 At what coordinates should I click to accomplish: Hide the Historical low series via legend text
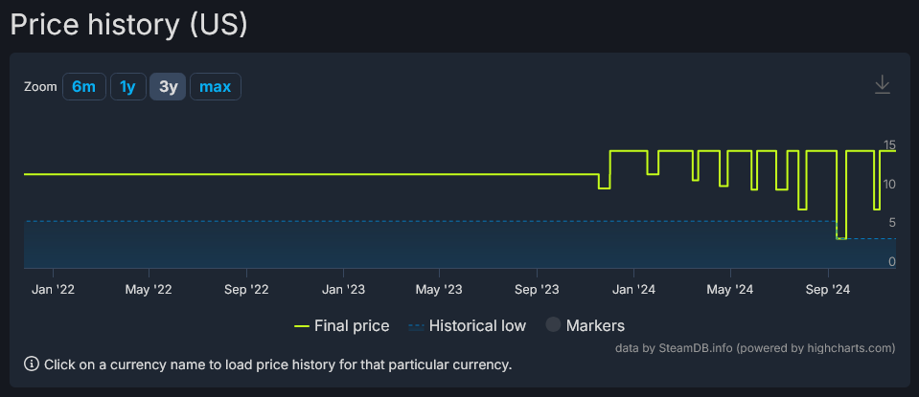[x=477, y=326]
